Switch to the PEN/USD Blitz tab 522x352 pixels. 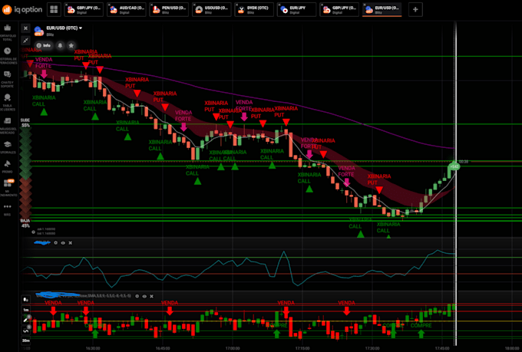click(169, 10)
